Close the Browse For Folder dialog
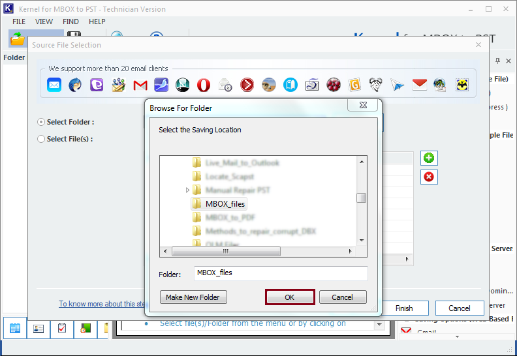This screenshot has width=517, height=356. click(363, 105)
